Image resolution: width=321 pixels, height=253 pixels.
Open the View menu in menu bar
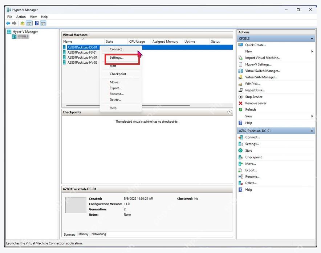(33, 17)
